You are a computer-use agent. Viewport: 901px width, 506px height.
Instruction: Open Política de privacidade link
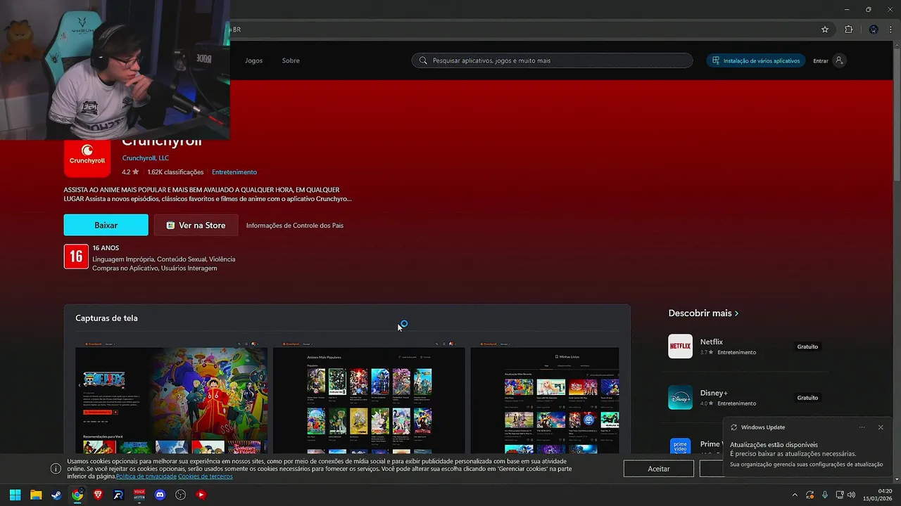146,476
